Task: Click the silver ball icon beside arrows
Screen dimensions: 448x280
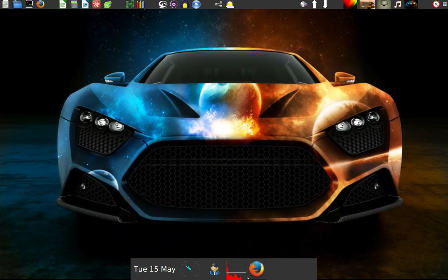Action: (x=304, y=4)
